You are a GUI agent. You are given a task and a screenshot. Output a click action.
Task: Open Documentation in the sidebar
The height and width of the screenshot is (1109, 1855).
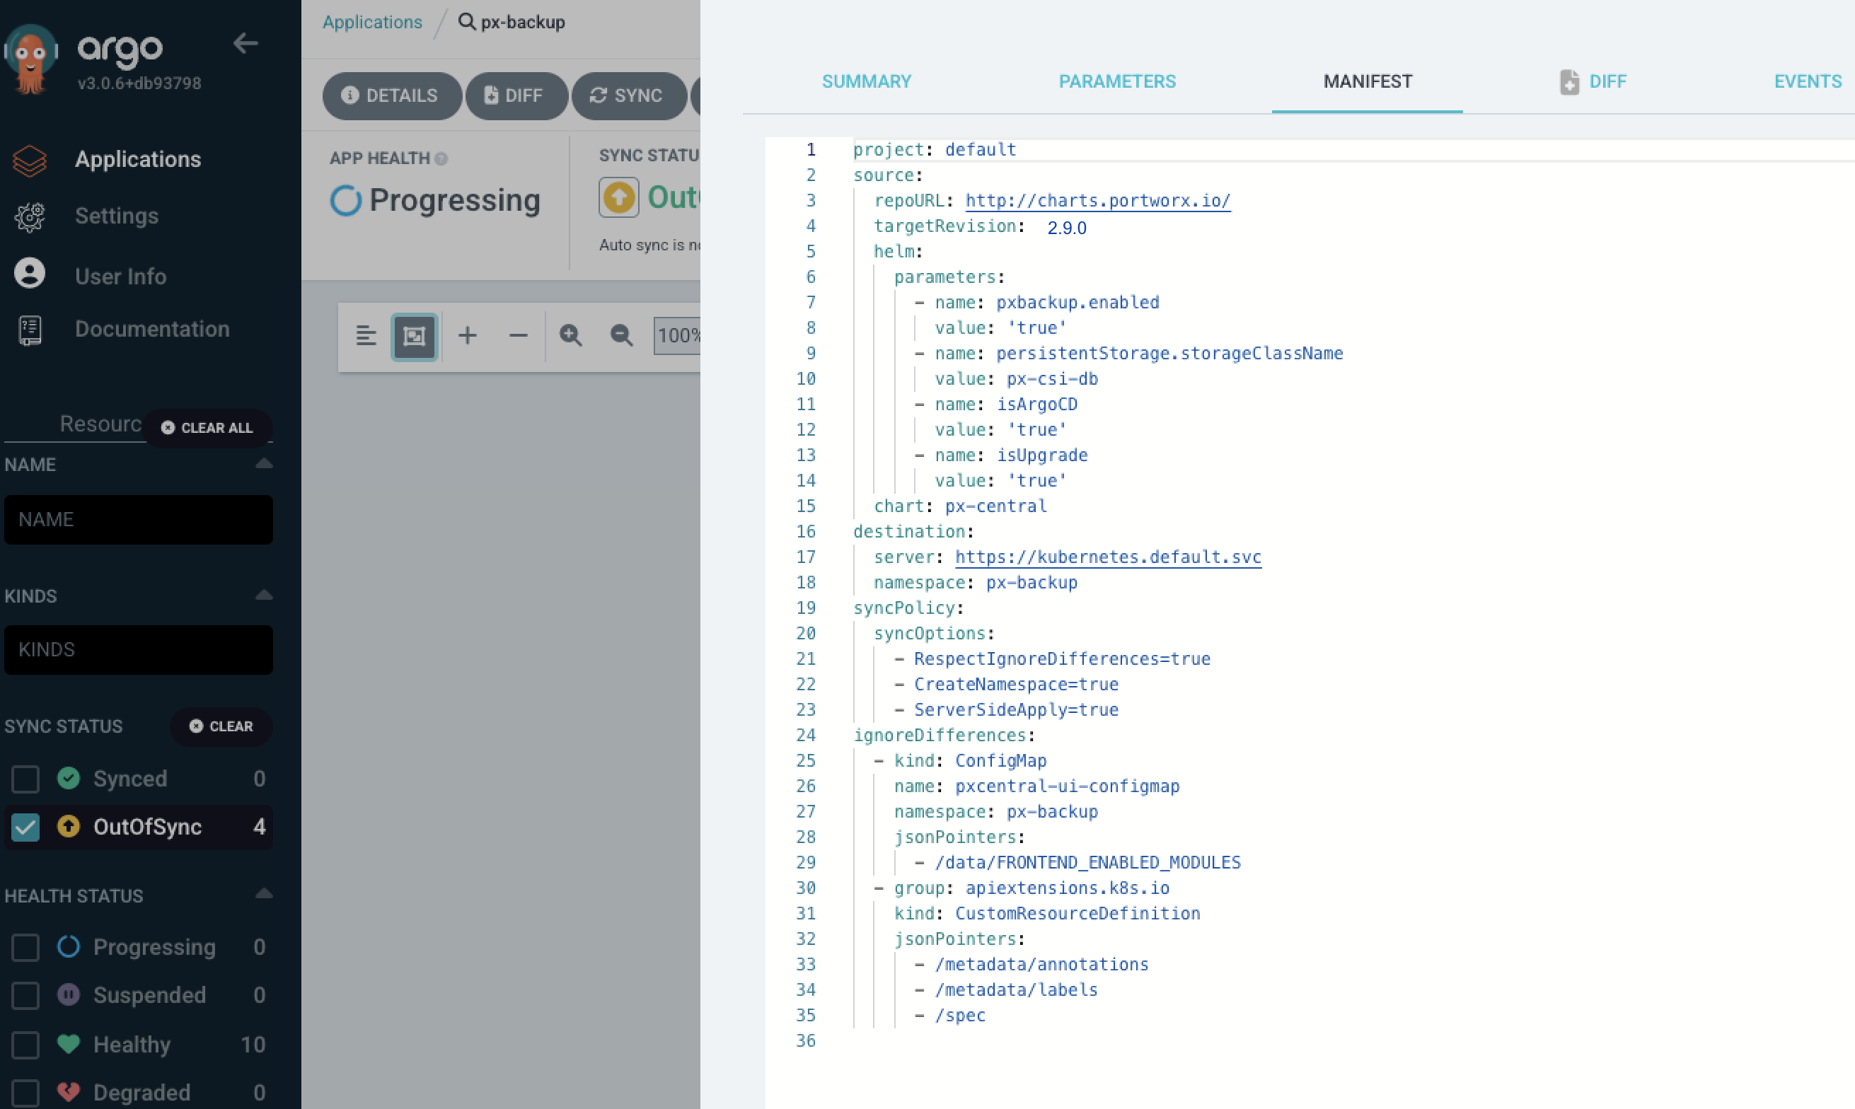(151, 329)
